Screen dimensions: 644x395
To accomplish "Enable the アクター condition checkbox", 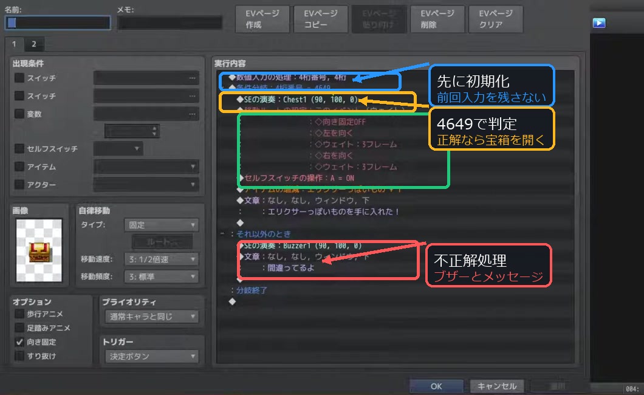I will (x=19, y=184).
